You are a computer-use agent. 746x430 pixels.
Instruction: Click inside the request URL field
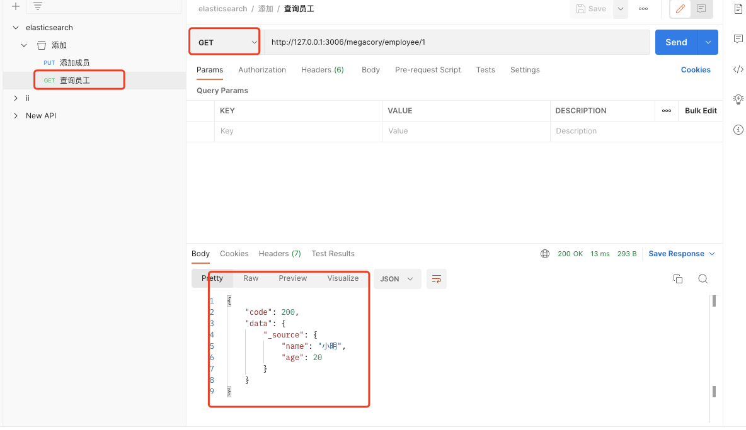point(441,42)
